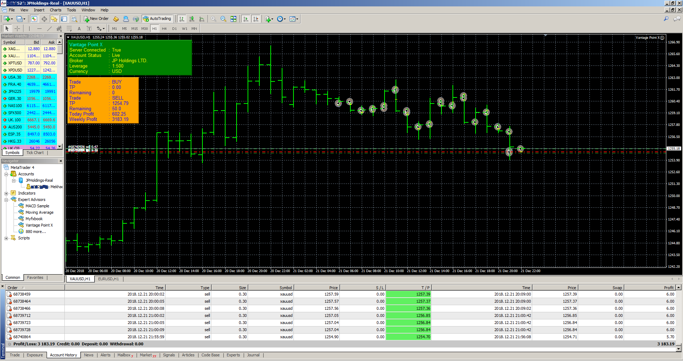Tile chart windows using toolbar icon

pyautogui.click(x=233, y=19)
